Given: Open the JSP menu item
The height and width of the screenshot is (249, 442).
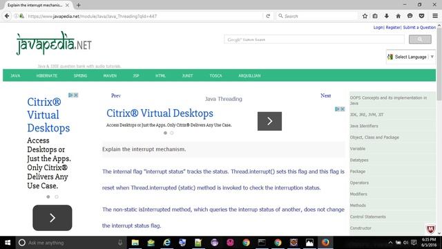Looking at the screenshot, I should [136, 75].
